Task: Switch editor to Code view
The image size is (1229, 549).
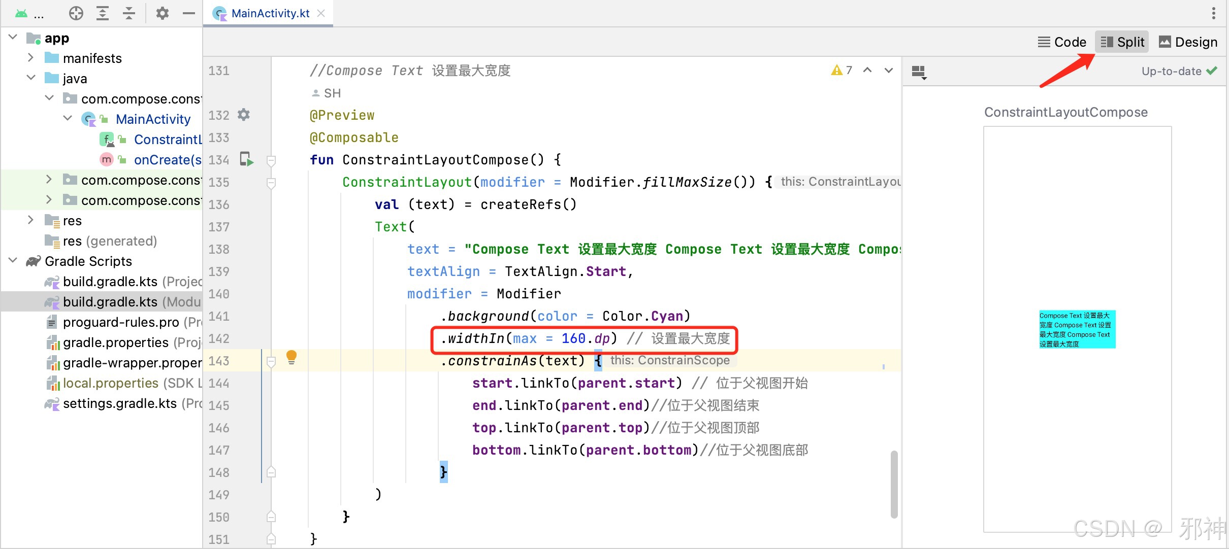Action: tap(1062, 42)
